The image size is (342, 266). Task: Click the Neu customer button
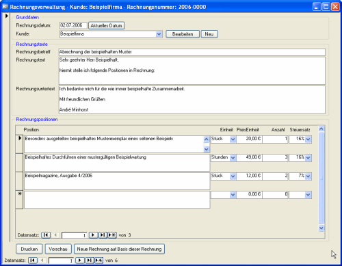pos(209,34)
